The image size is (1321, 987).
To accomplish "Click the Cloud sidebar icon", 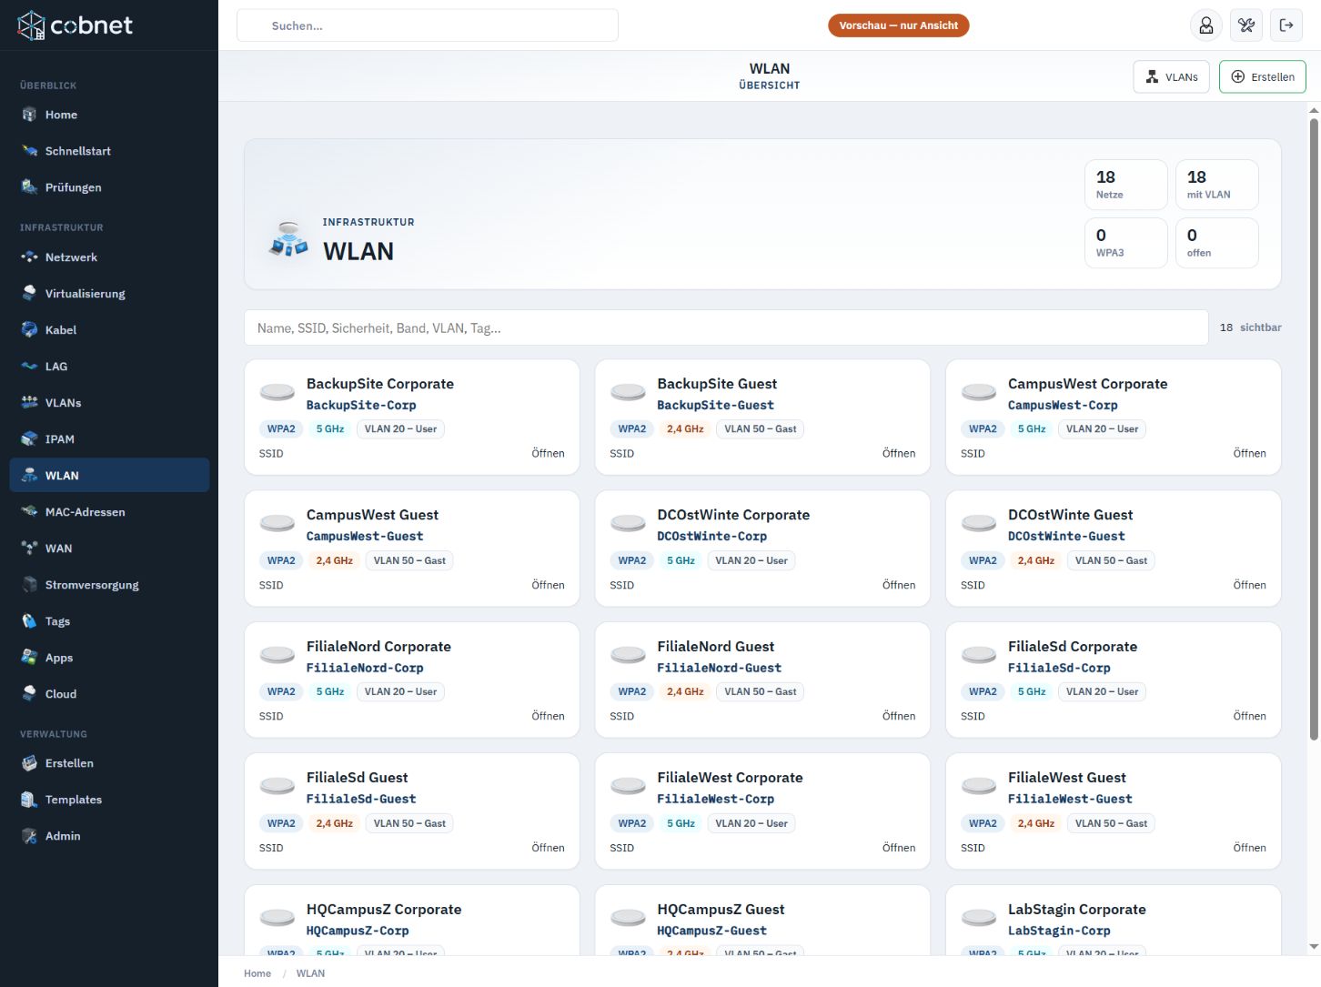I will pyautogui.click(x=29, y=694).
